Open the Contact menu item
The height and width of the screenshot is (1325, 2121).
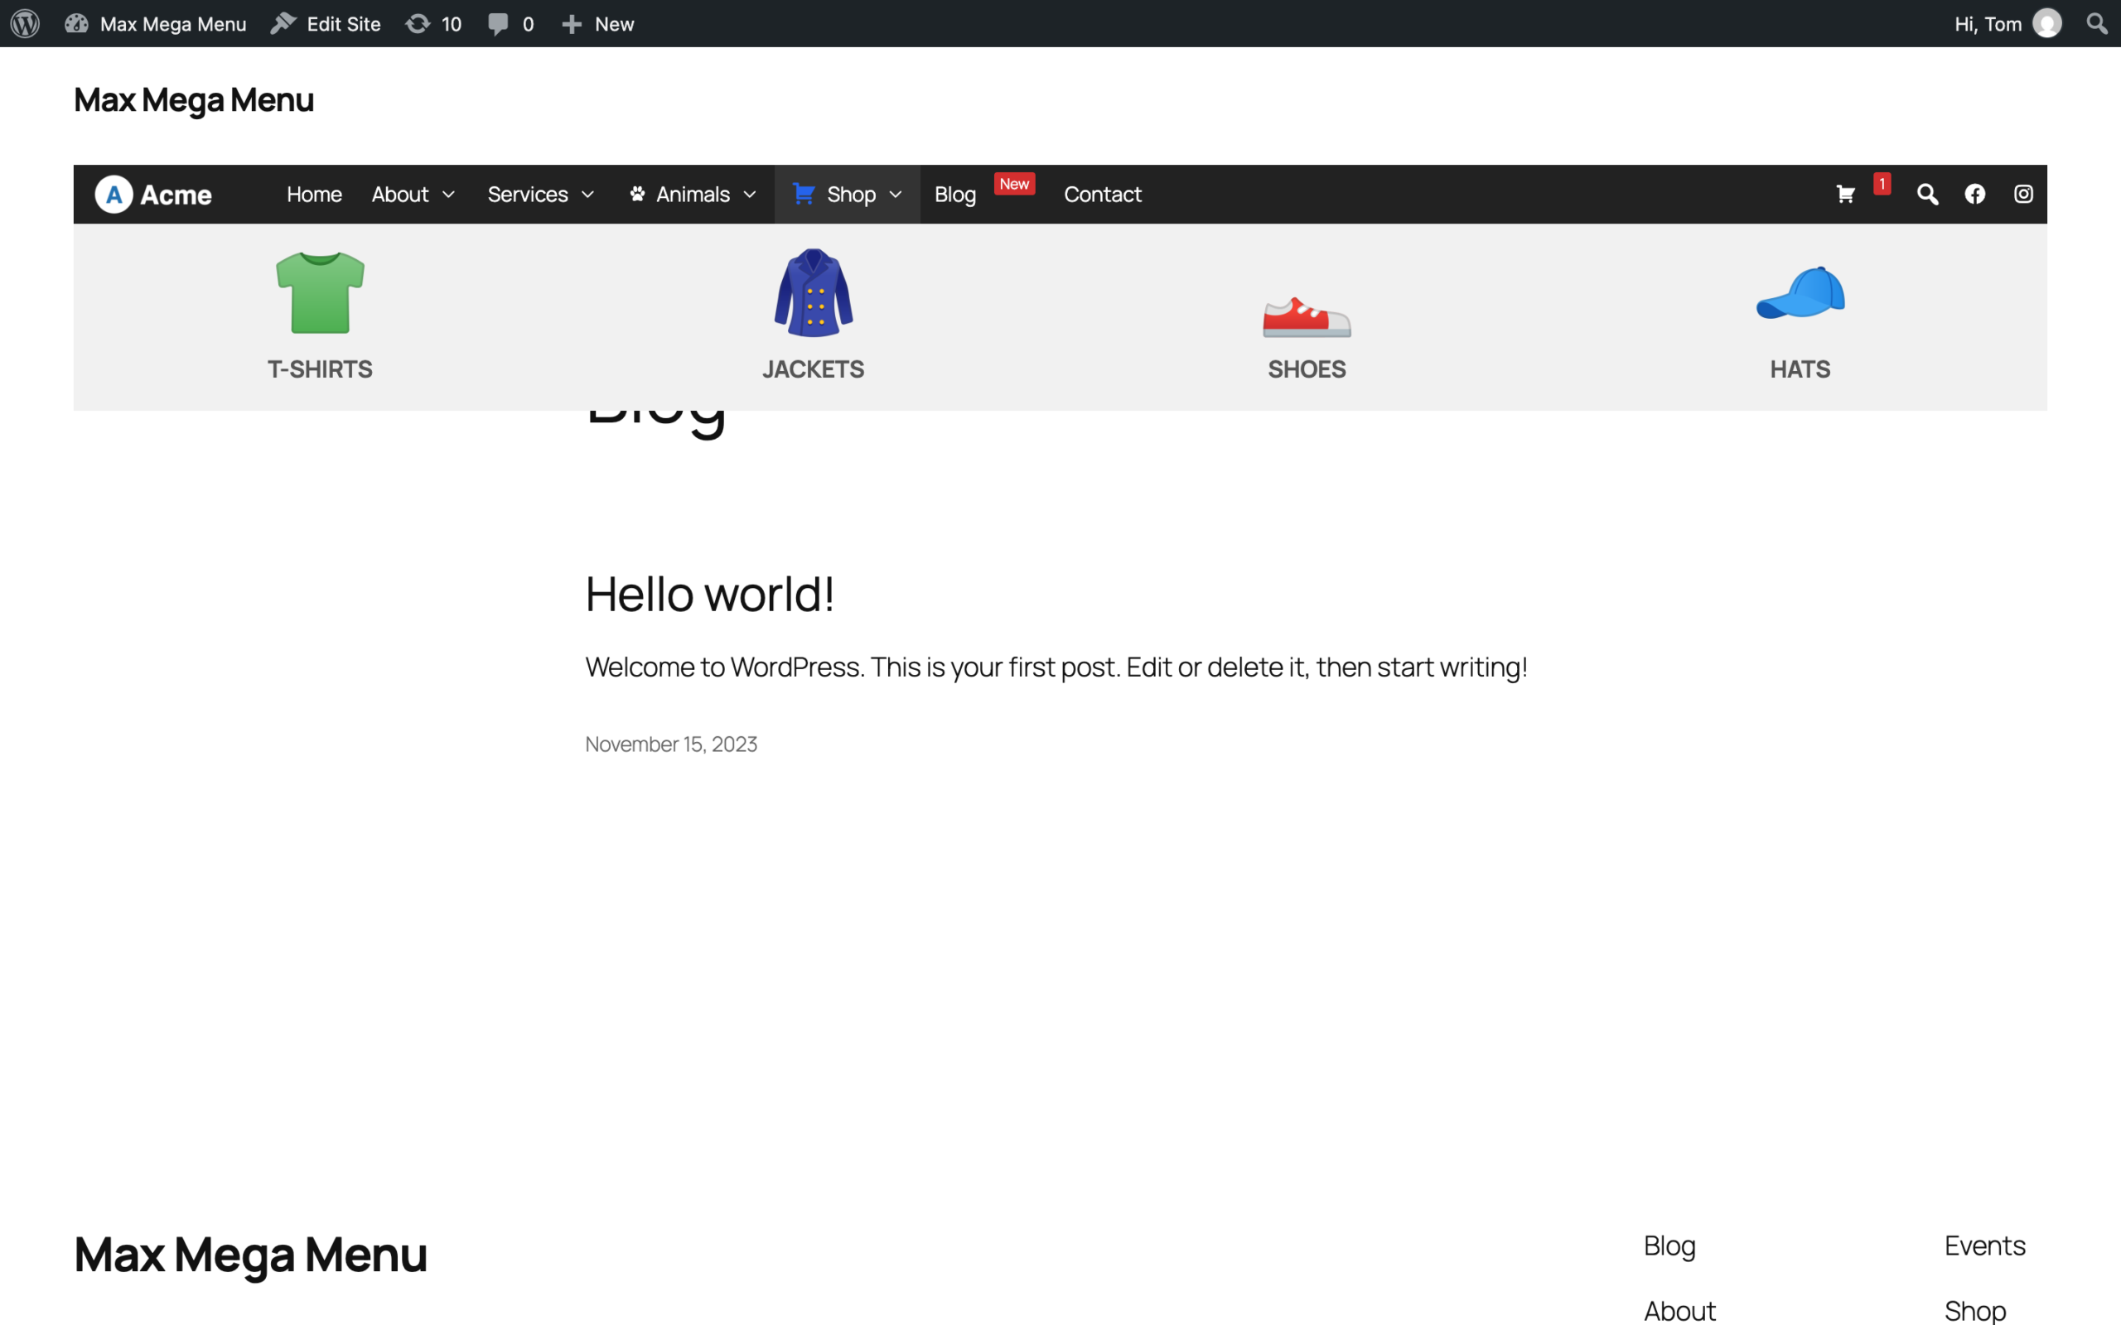(x=1103, y=195)
